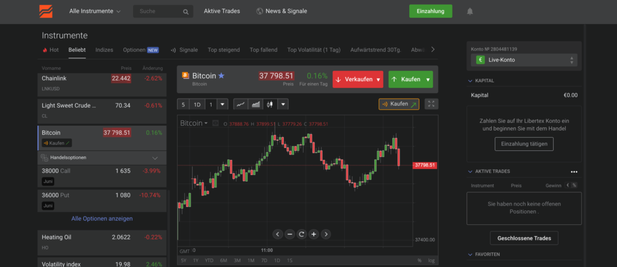Select the 38000 Call option

(102, 176)
